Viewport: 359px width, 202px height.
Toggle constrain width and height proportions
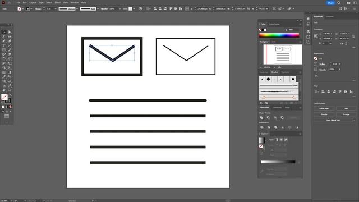353,36
